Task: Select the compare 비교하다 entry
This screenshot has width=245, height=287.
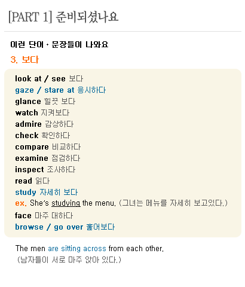Action: 48,147
